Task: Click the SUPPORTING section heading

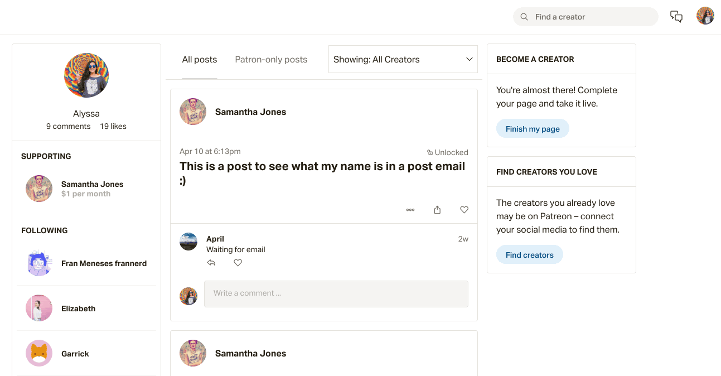Action: (x=46, y=156)
